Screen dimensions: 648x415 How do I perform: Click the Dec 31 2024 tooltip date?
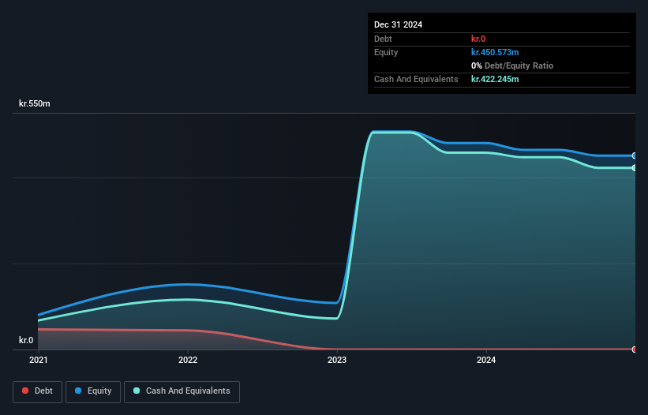(x=398, y=24)
